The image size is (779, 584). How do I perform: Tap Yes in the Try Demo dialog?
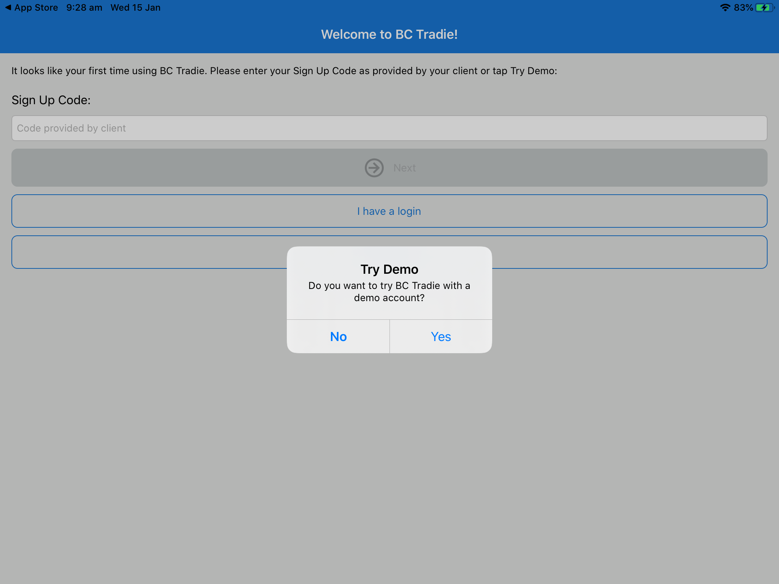(441, 336)
